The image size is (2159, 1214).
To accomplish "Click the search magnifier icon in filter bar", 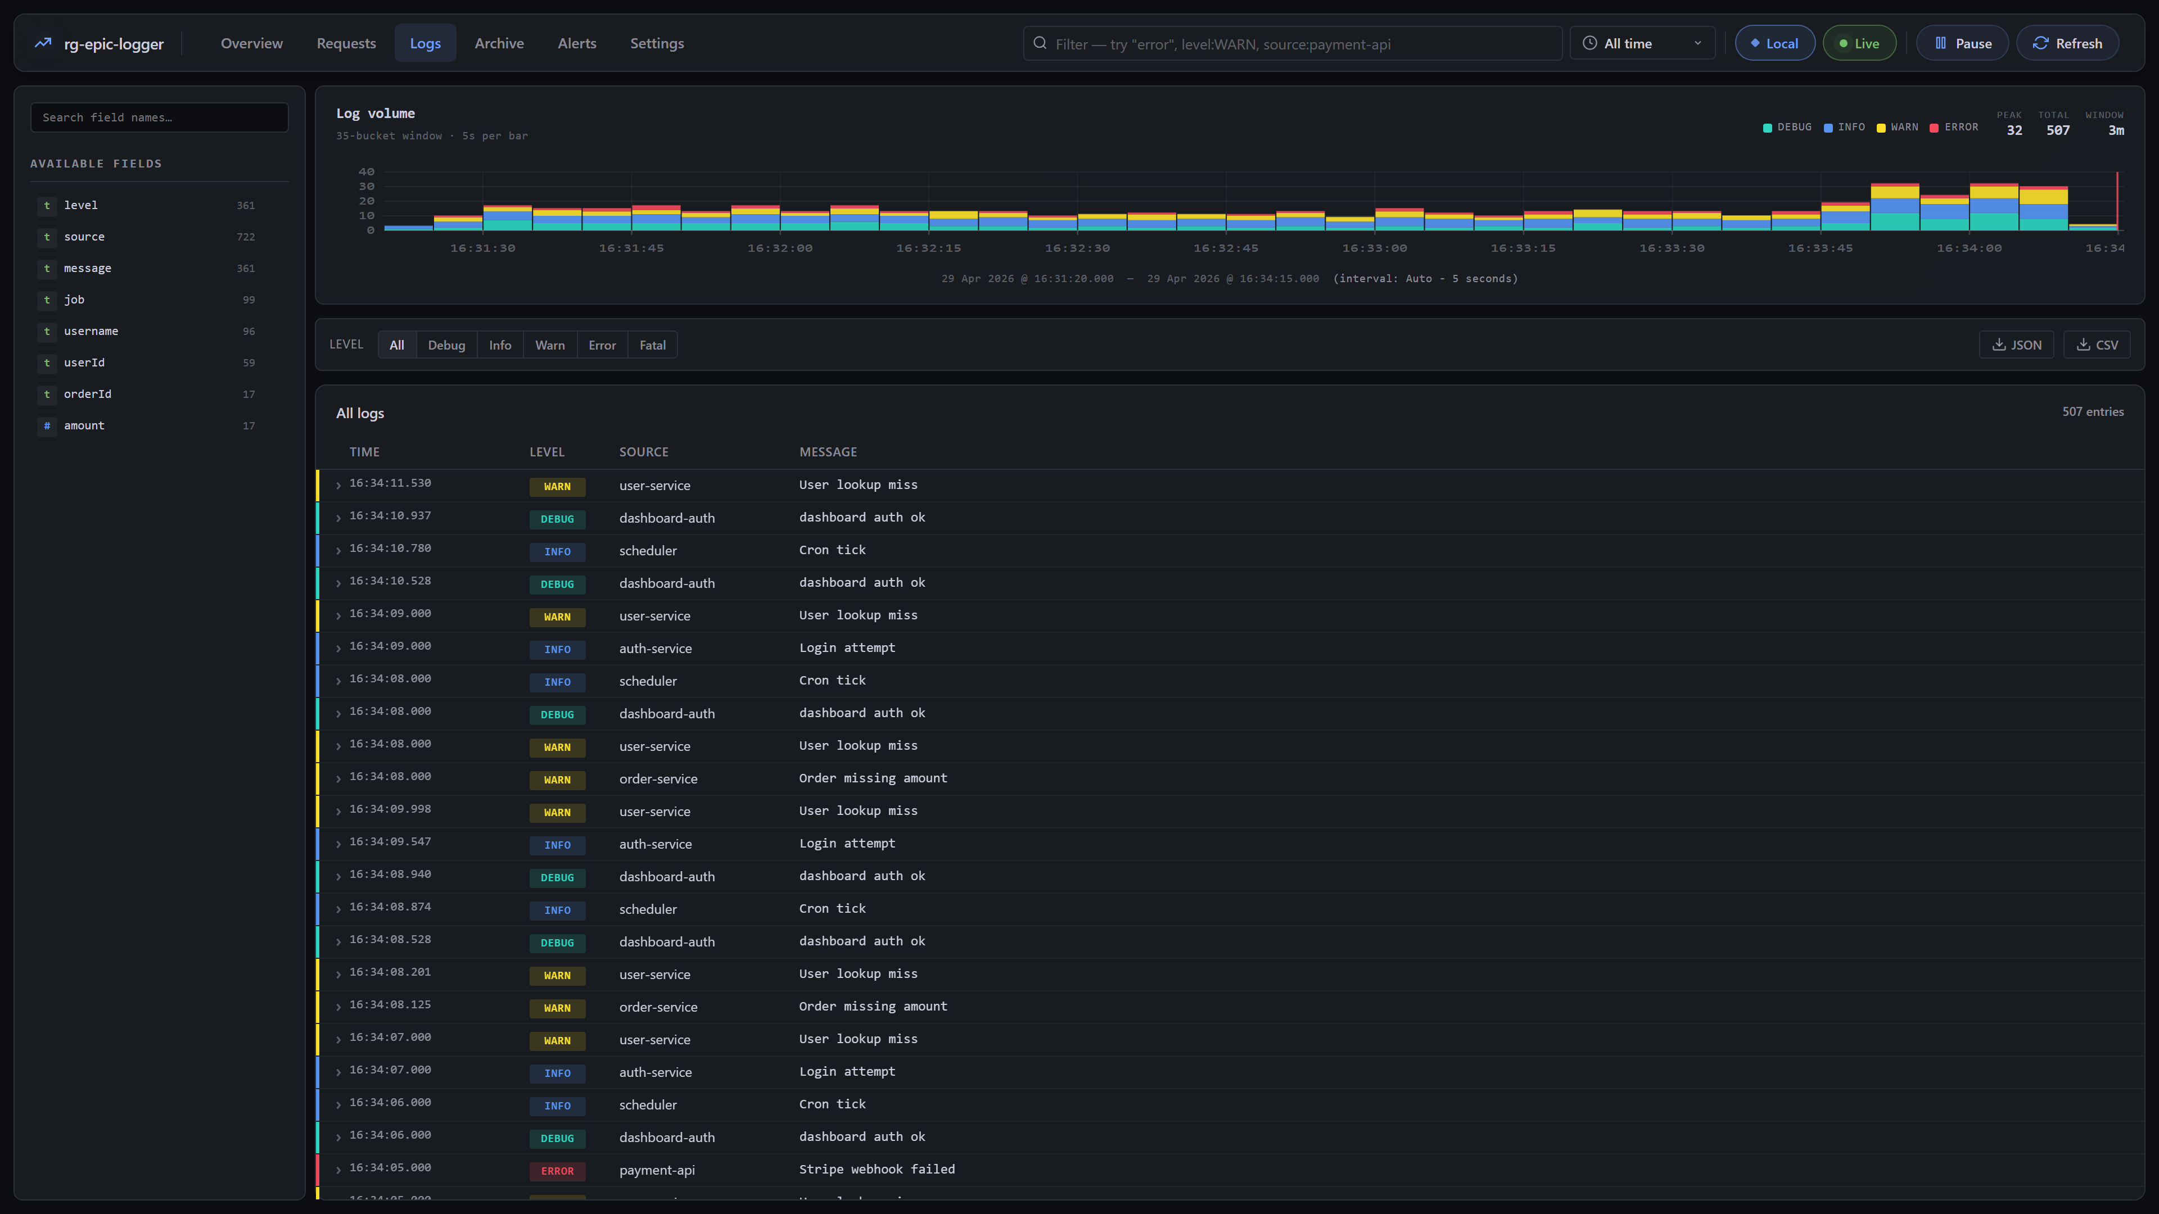I will coord(1040,43).
